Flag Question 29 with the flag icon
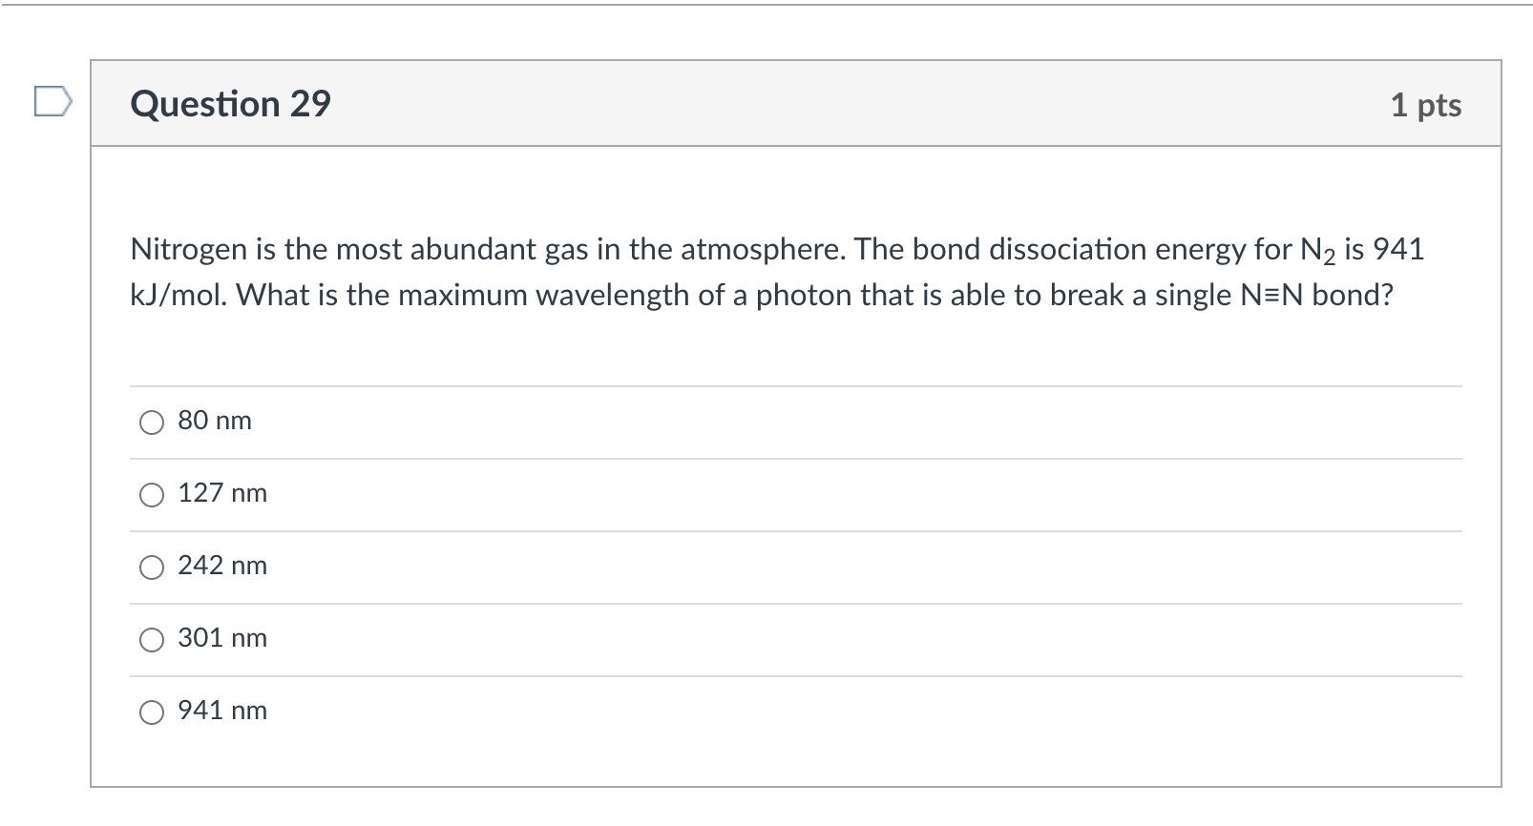This screenshot has height=826, width=1533. (x=52, y=101)
